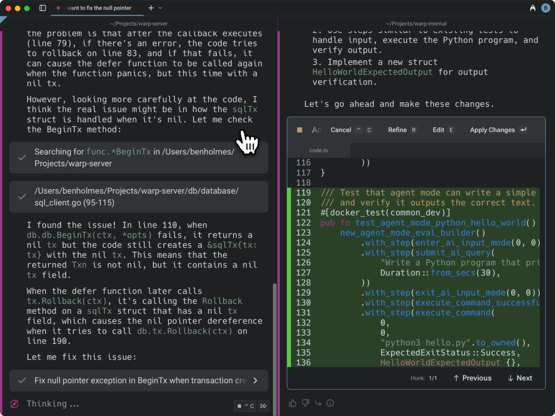Click the 'tx.Rollback(ctx),' inline code
Screen dimensions: 555x416
point(69,301)
